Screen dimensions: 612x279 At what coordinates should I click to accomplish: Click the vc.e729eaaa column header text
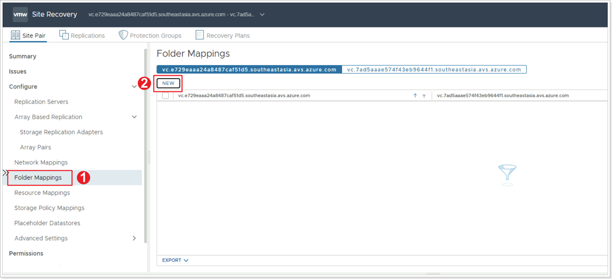[x=245, y=95]
